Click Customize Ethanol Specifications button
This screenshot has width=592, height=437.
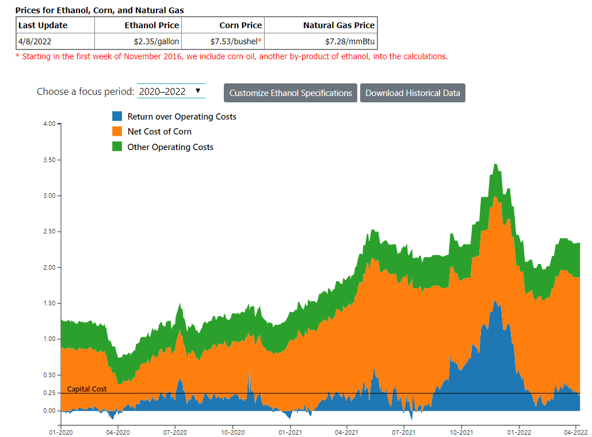[x=291, y=93]
